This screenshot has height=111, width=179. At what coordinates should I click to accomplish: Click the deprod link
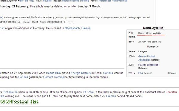coord(66,1)
